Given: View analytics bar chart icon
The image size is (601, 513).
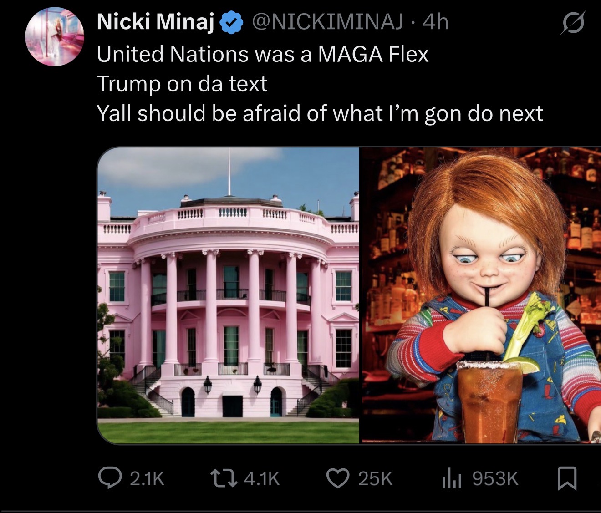Looking at the screenshot, I should point(452,479).
